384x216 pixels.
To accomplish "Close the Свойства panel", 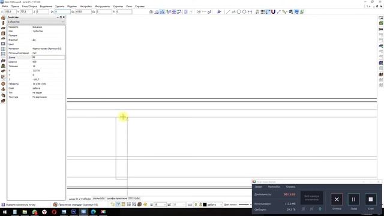I will 64,17.
